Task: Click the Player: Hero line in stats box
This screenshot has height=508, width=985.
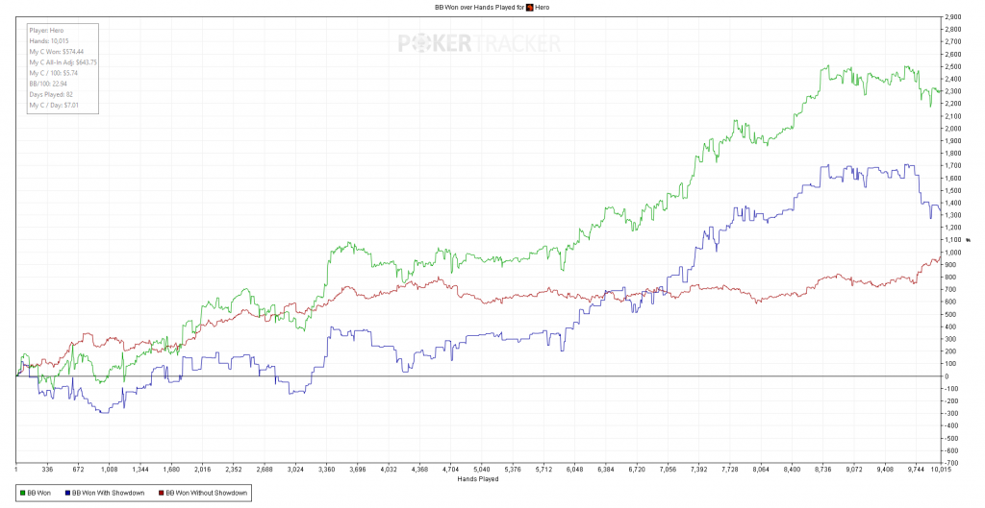Action: tap(46, 30)
